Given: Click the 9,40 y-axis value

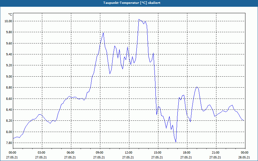Looking at the screenshot, I should [9, 54].
